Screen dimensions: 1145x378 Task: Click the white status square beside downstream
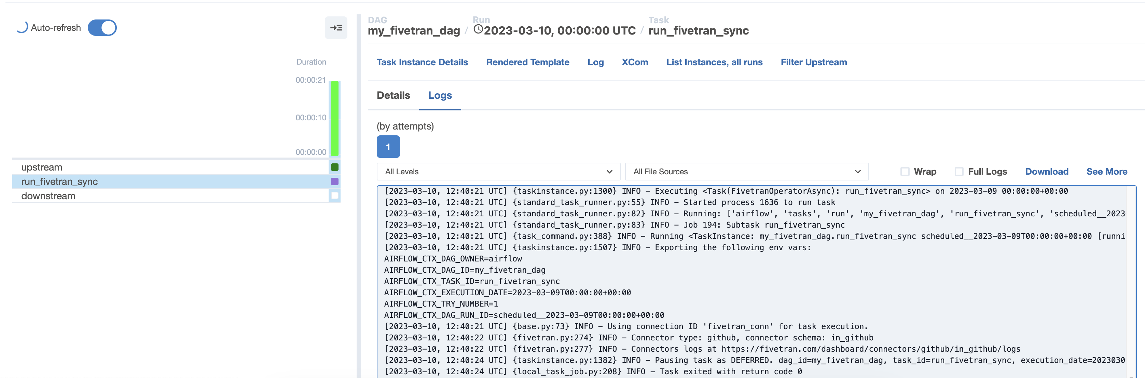click(x=335, y=196)
